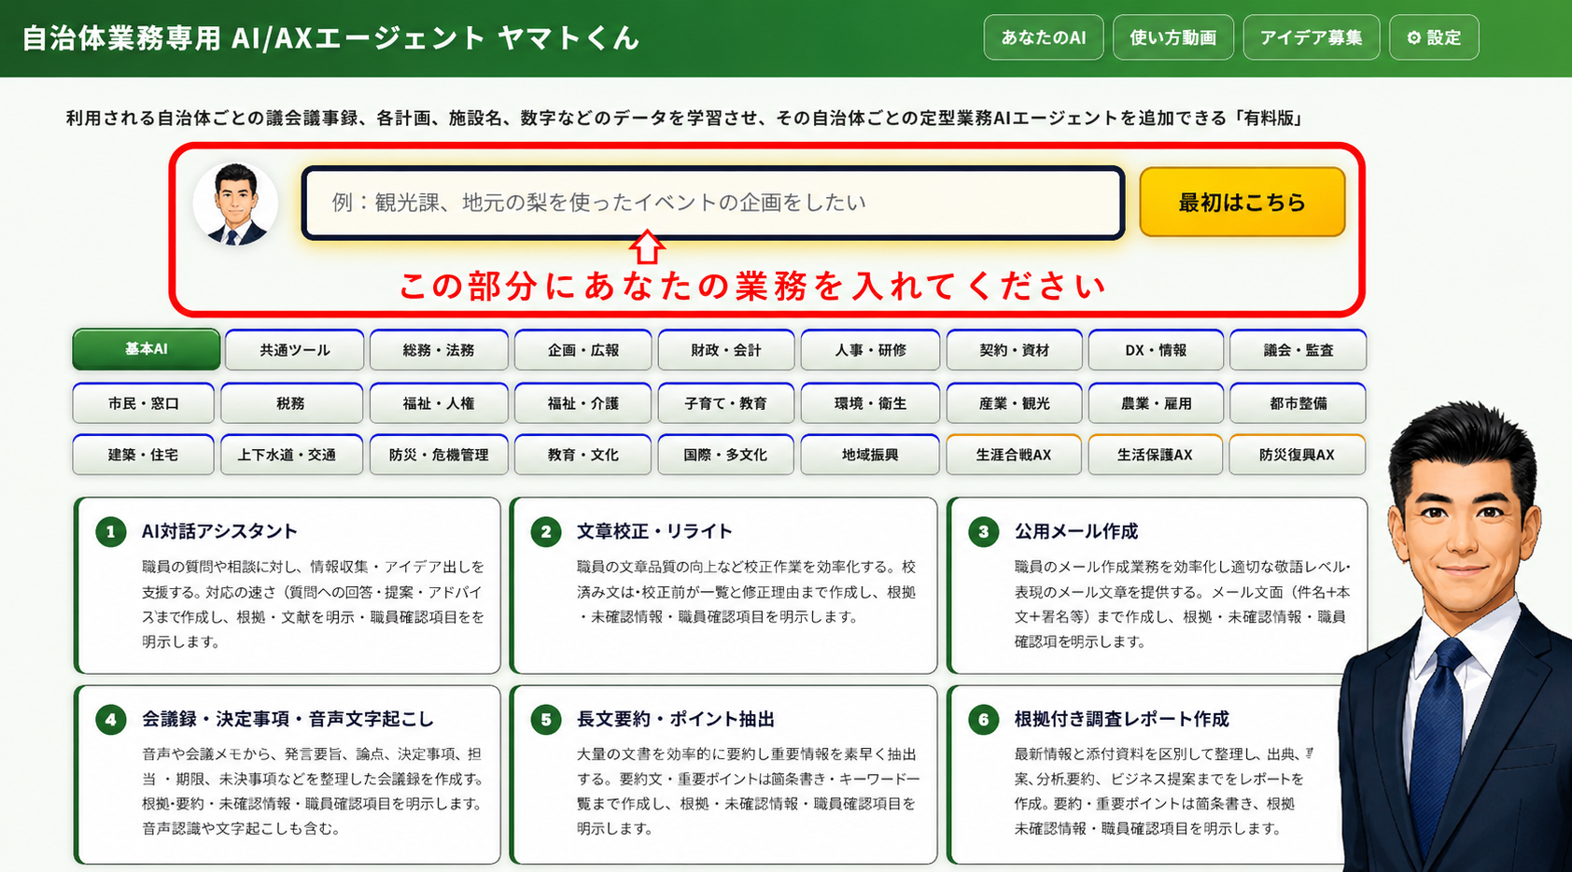1572x872 pixels.
Task: Choose the 福祉・人権 category
Action: pyautogui.click(x=439, y=403)
